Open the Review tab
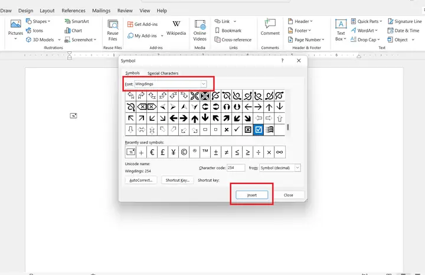This screenshot has height=275, width=425. 125,11
